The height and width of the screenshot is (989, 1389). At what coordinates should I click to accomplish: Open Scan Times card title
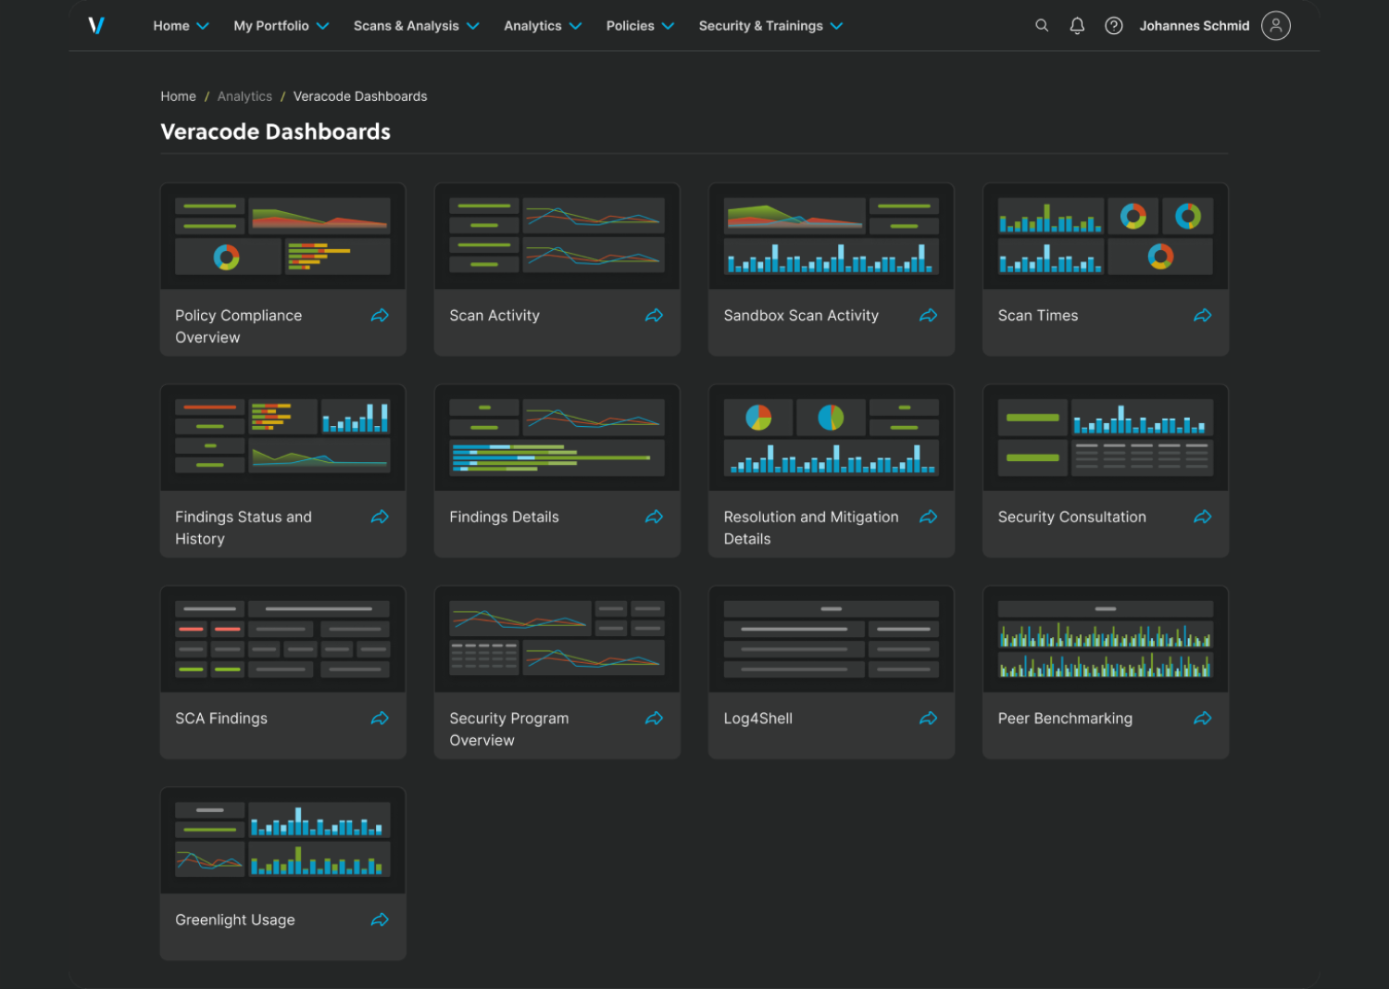tap(1038, 316)
